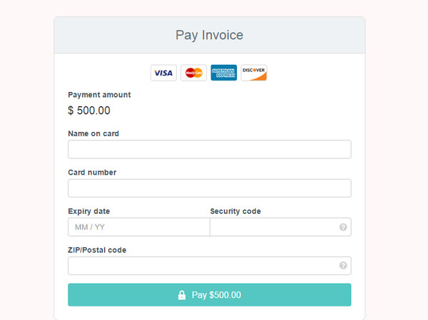
Task: Select the MasterCard logo
Action: click(x=193, y=73)
